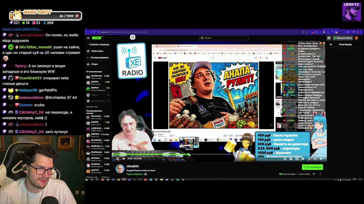Viewport: 364px width, 204px height.
Task: Open offline channel Dokenz
Action: pos(98,95)
